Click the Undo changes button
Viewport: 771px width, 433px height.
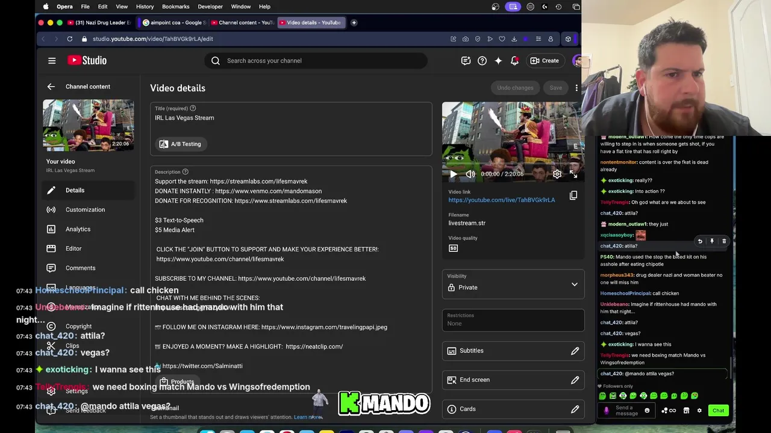[x=515, y=88]
